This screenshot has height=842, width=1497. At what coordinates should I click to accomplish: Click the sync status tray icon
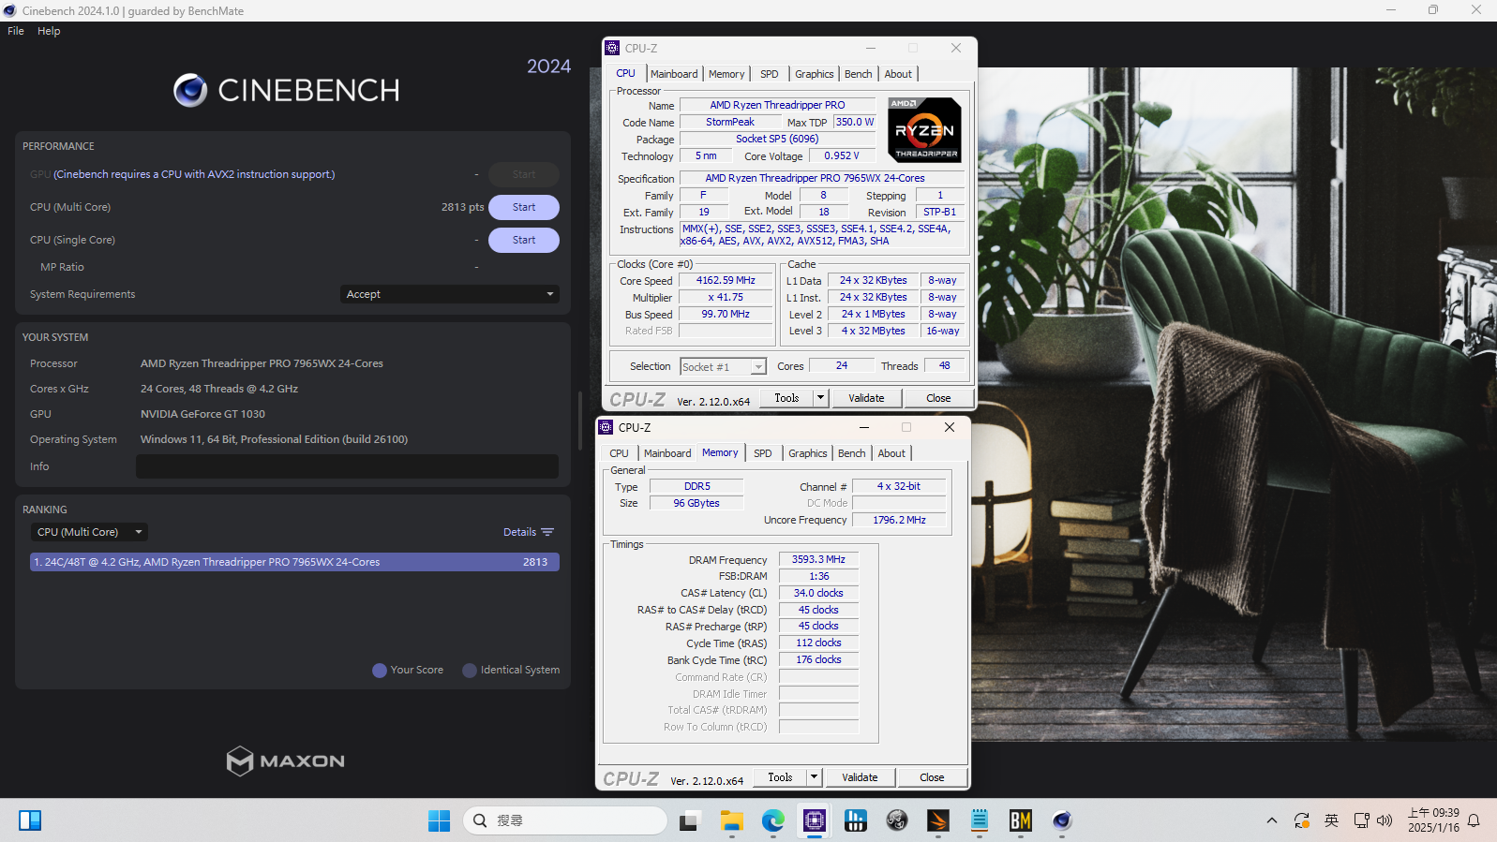point(1302,820)
